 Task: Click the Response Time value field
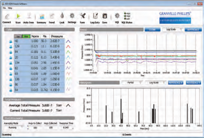66,128
